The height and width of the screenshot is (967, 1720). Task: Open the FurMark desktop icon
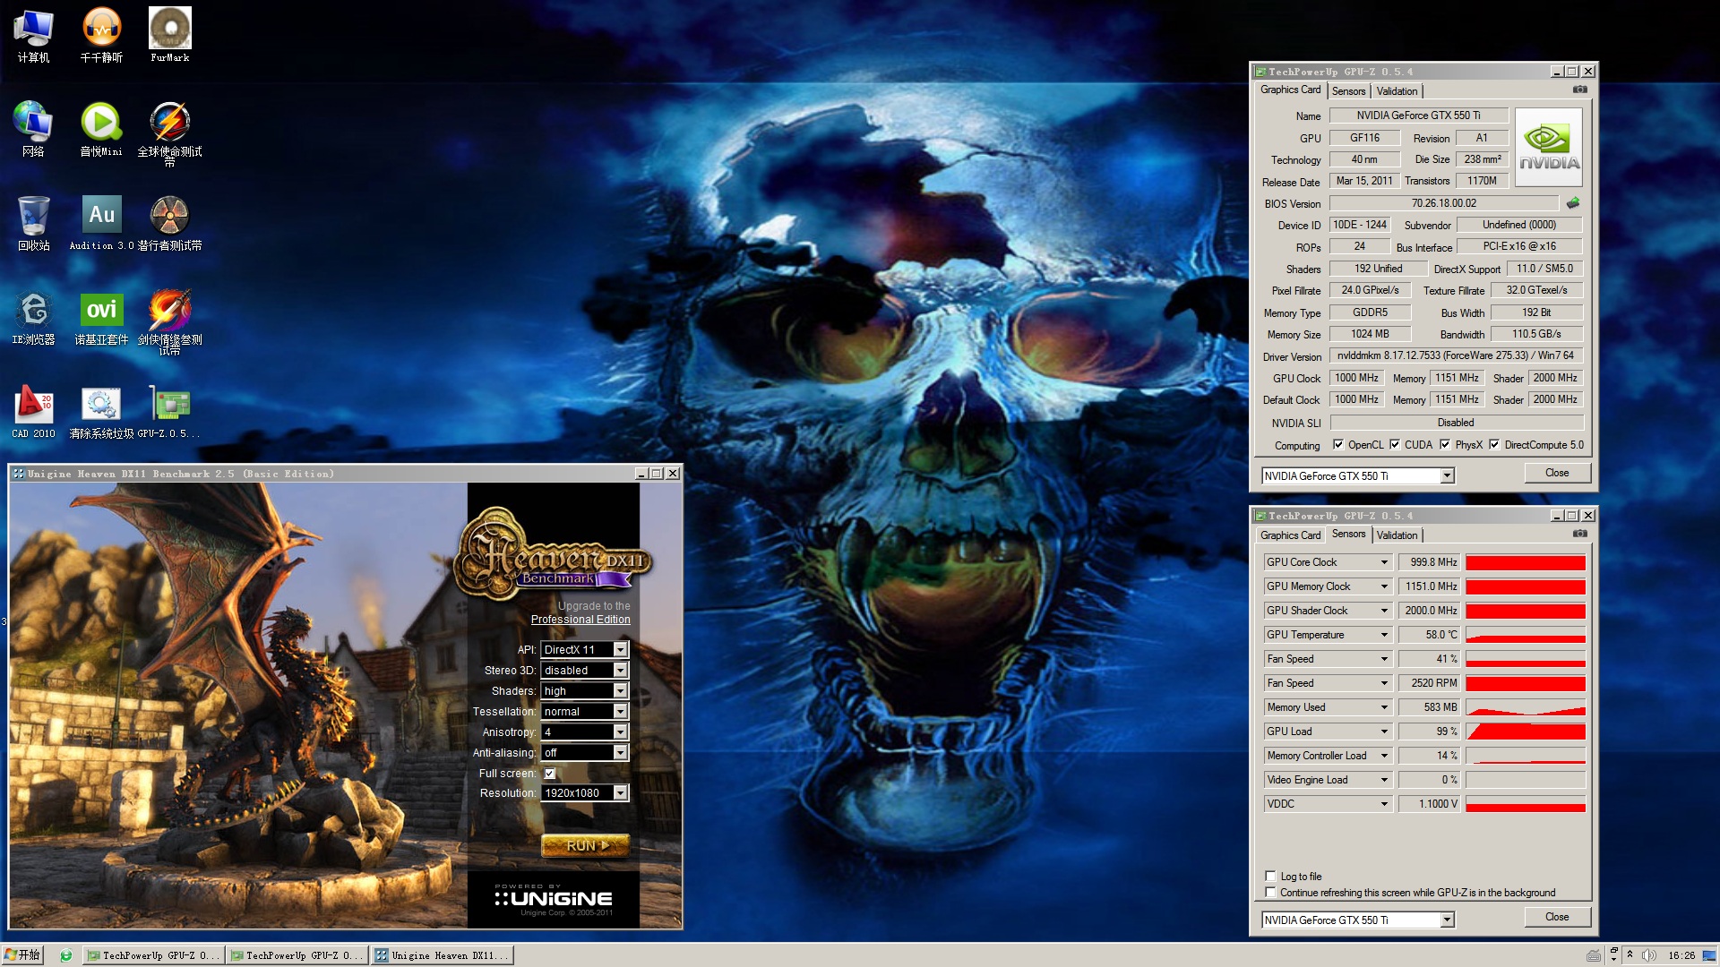169,29
